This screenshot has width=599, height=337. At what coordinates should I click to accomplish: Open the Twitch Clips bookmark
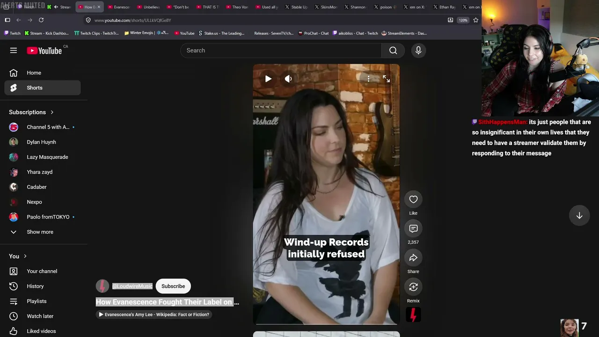[96, 33]
